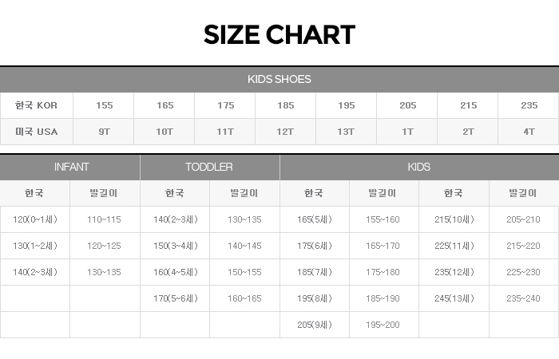Select the 한국 KOR row label

(37, 105)
